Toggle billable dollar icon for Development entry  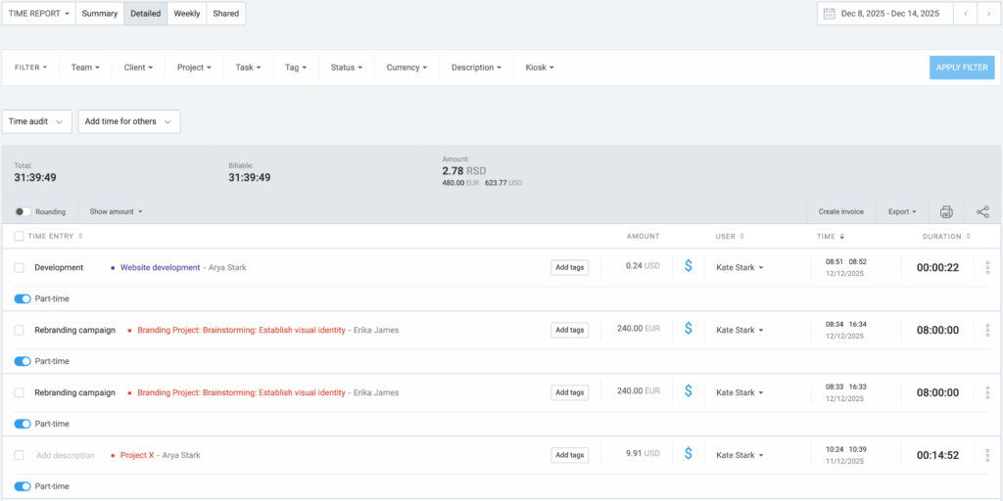688,266
